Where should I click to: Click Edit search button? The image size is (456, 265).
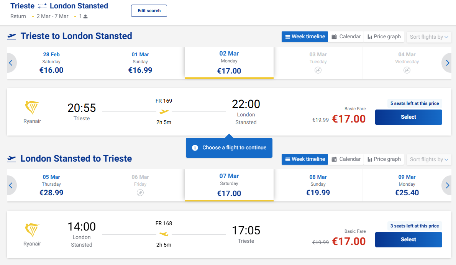coord(149,11)
